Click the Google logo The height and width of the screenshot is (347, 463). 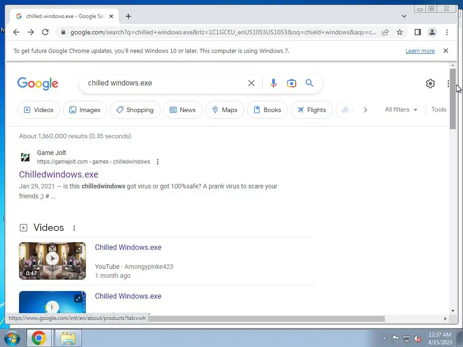click(x=38, y=84)
